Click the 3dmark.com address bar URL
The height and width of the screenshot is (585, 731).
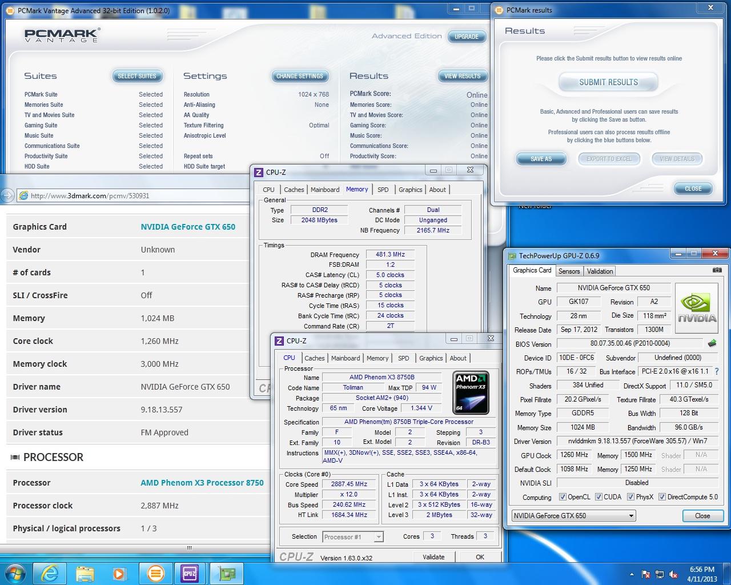(90, 196)
